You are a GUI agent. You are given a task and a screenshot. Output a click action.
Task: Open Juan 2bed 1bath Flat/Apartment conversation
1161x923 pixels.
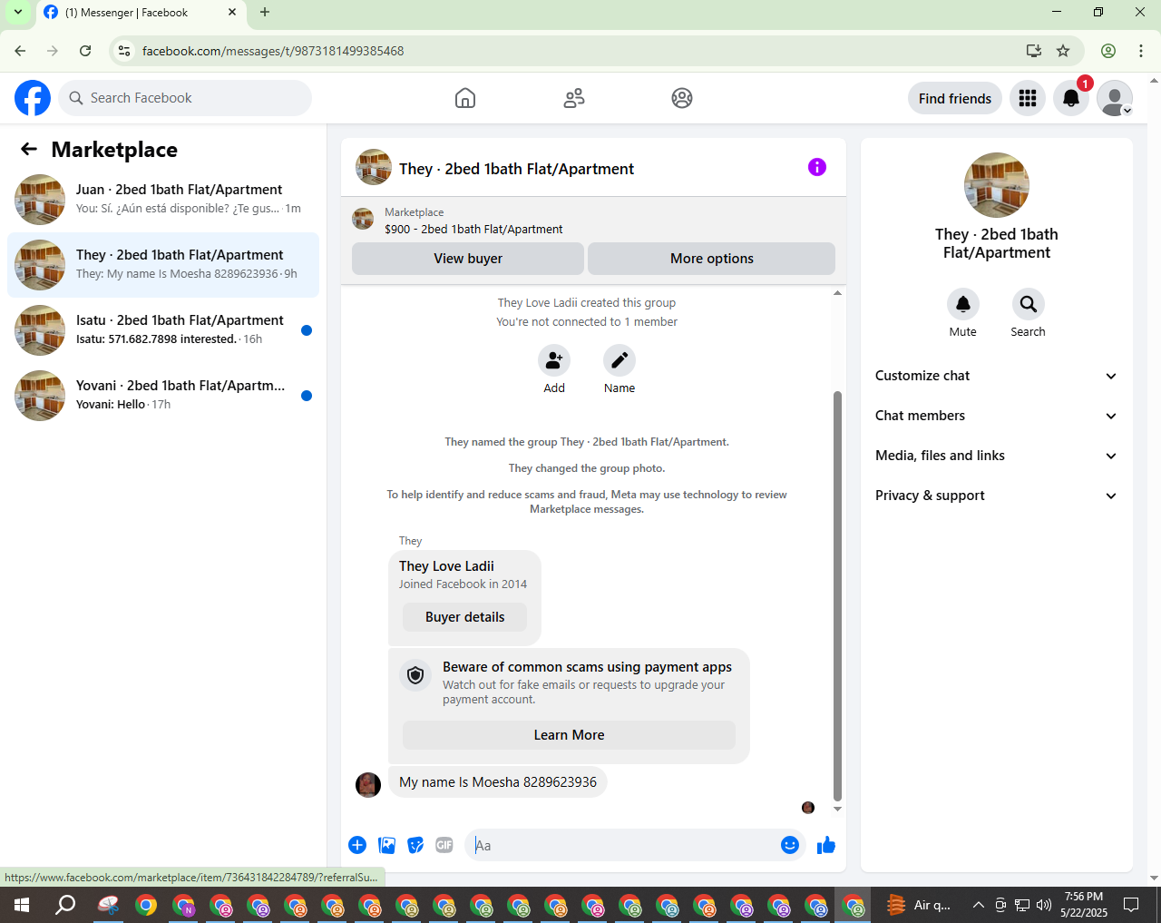(163, 200)
